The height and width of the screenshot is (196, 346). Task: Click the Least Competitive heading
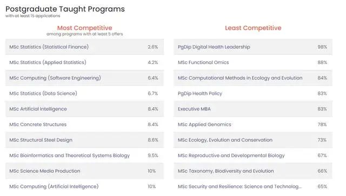pyautogui.click(x=253, y=28)
